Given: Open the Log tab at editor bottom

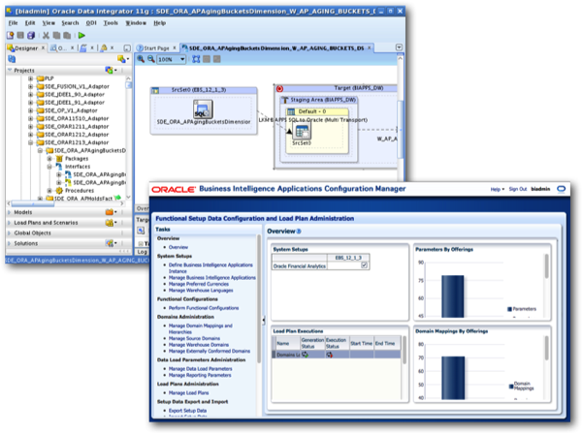Looking at the screenshot, I should coord(143,252).
